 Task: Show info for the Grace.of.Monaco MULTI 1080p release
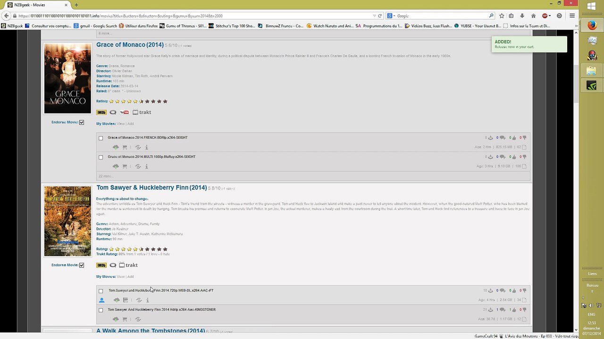[146, 166]
